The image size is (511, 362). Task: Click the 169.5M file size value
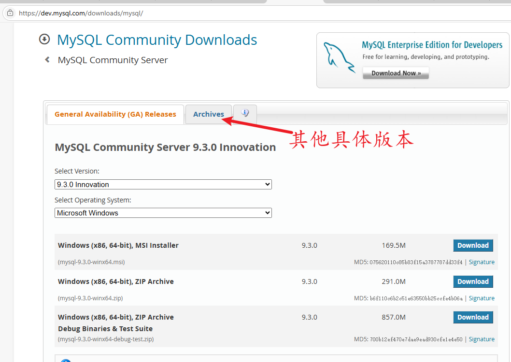[394, 245]
